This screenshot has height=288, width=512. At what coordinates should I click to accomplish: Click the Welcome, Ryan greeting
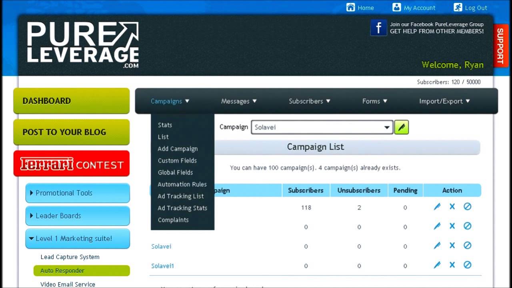point(452,65)
